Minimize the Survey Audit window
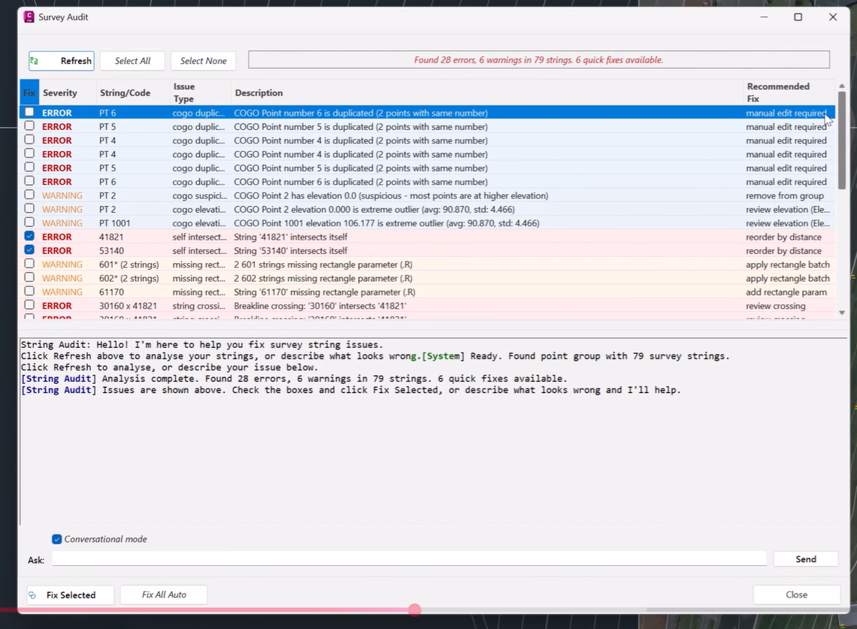The height and width of the screenshot is (629, 857). coord(764,17)
